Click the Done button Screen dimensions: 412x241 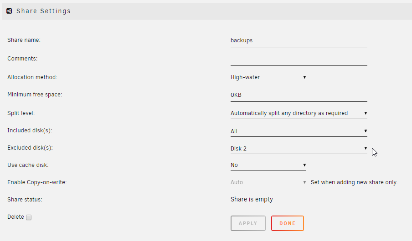pos(288,223)
